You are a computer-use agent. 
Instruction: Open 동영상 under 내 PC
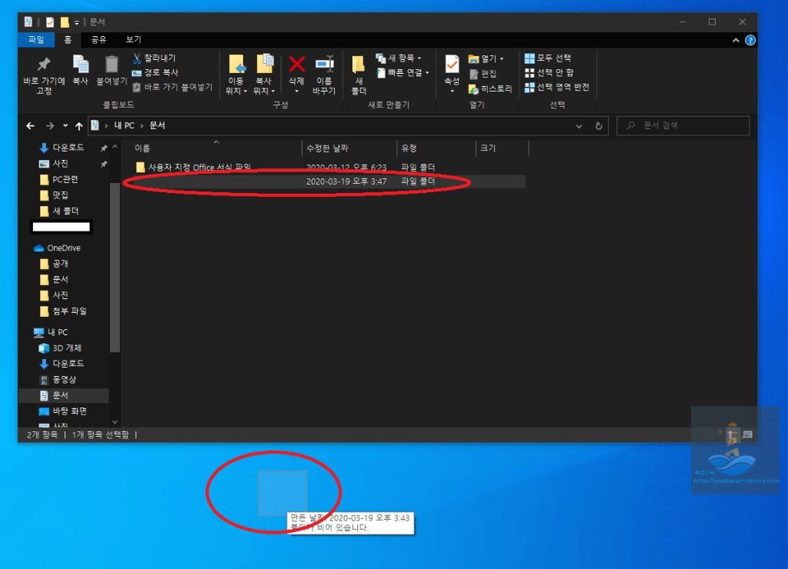pyautogui.click(x=58, y=380)
